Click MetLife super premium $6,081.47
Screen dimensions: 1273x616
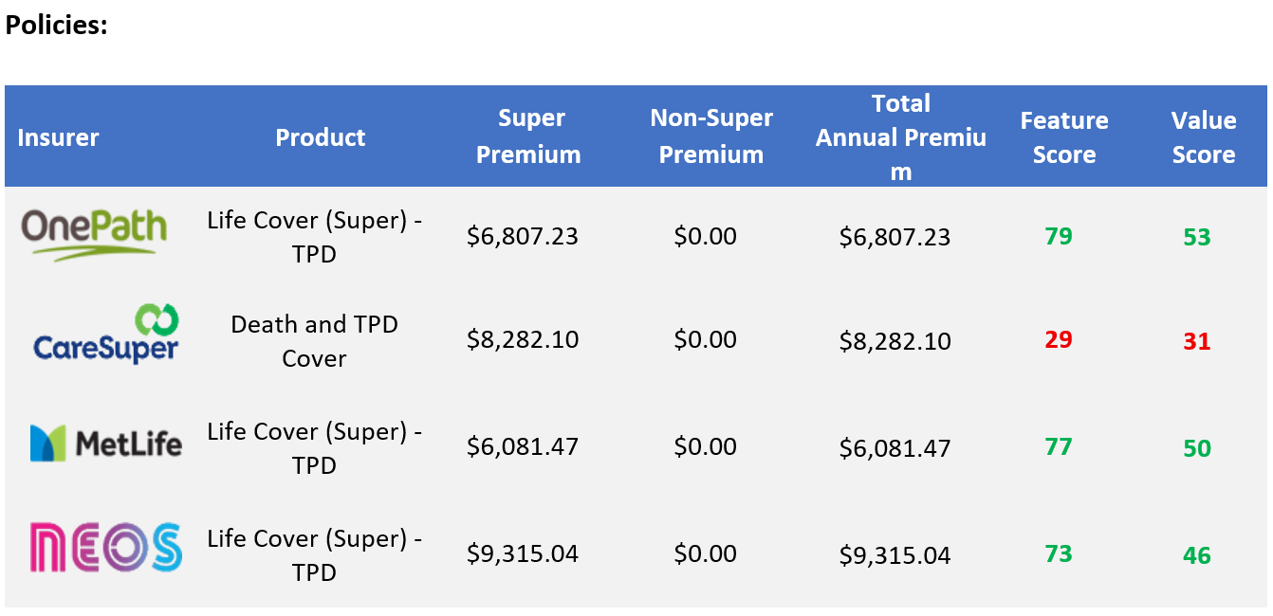[x=523, y=445]
